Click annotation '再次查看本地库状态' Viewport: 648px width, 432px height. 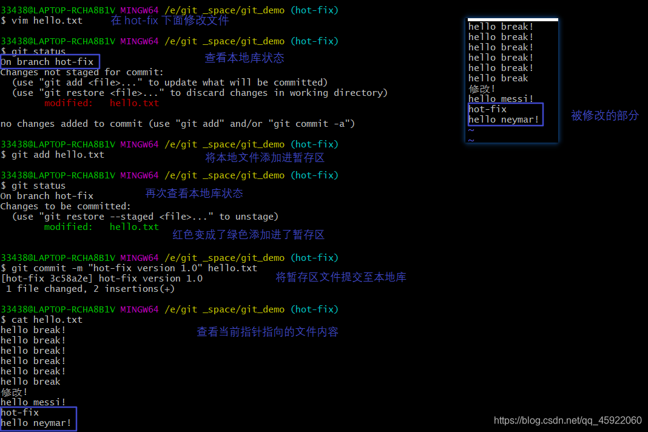tap(194, 194)
